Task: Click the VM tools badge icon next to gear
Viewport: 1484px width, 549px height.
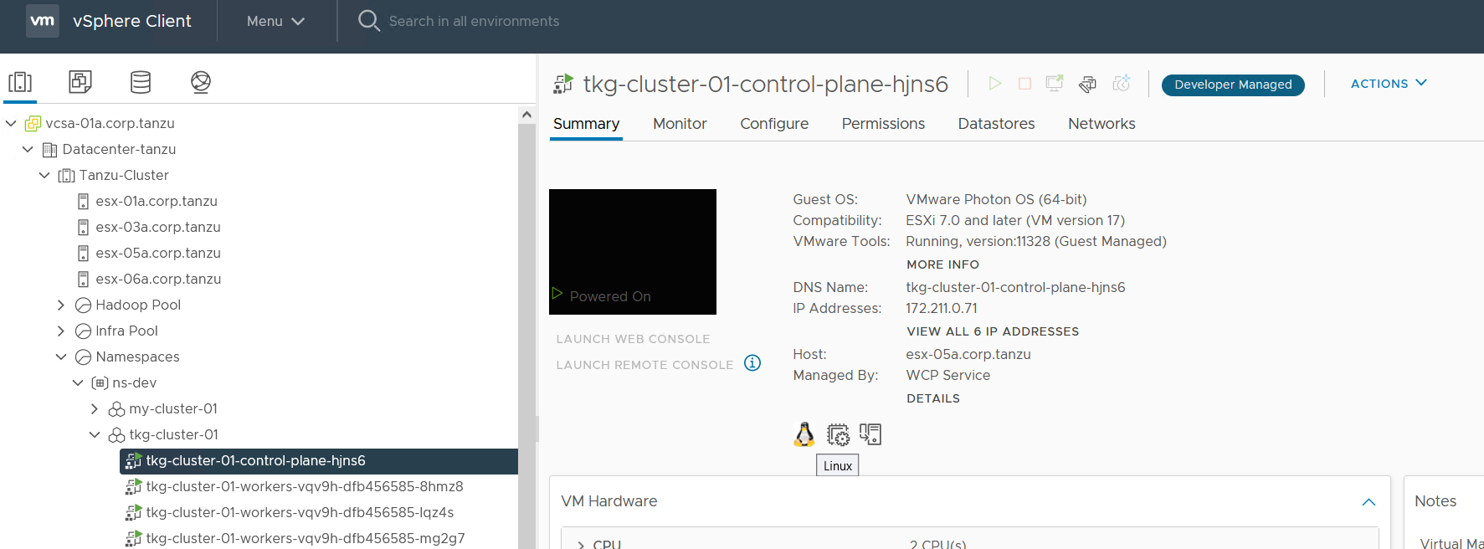Action: tap(870, 434)
